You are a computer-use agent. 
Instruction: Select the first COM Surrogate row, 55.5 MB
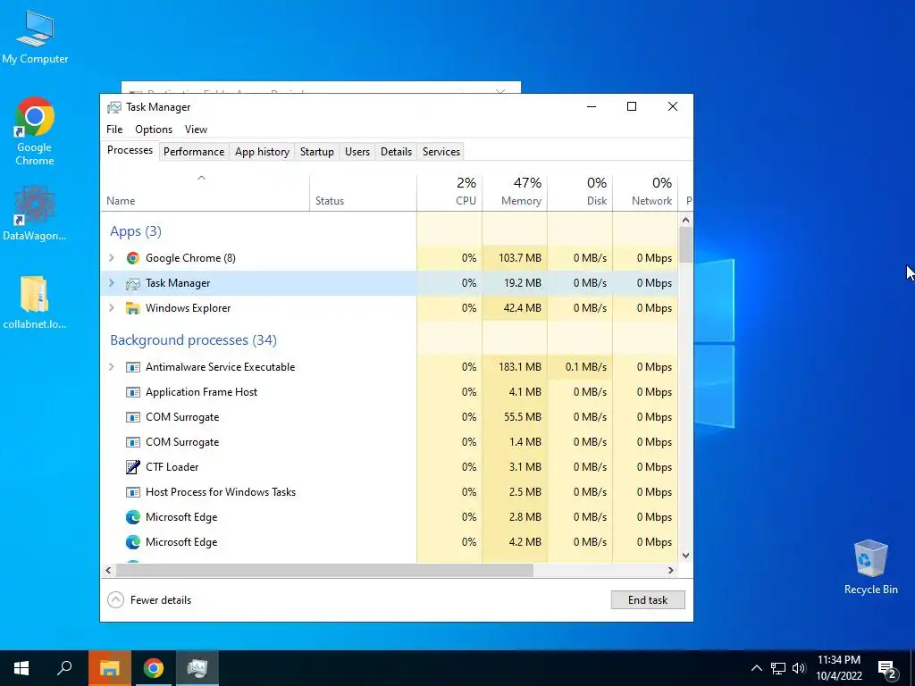(x=390, y=417)
